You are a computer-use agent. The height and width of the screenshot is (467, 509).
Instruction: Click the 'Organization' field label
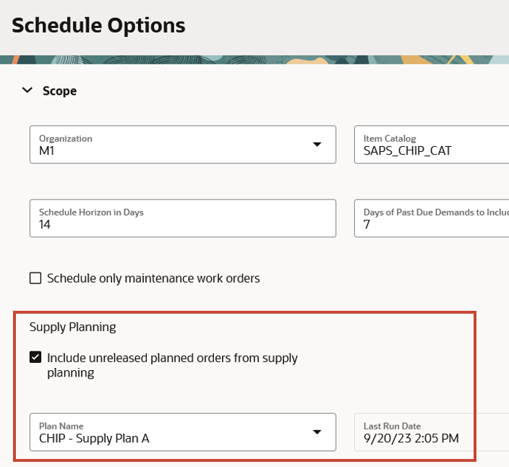coord(66,138)
